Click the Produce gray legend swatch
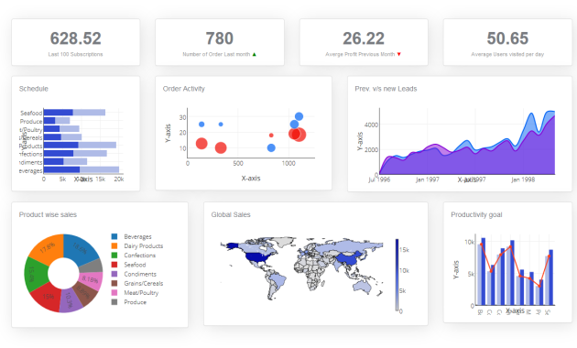 point(114,302)
